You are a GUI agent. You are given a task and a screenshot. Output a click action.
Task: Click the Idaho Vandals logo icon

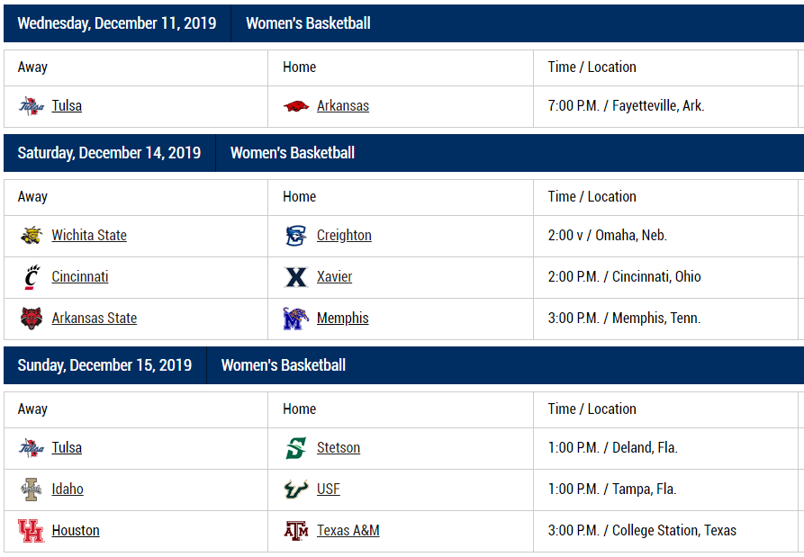[32, 490]
